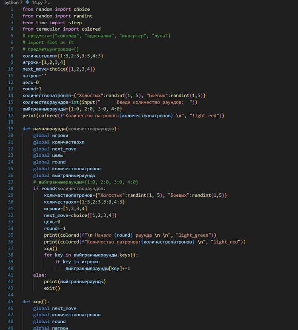Screen dimensions: 298x330
Task: Click the comment '# import flet as ft'
Action: 48,43
